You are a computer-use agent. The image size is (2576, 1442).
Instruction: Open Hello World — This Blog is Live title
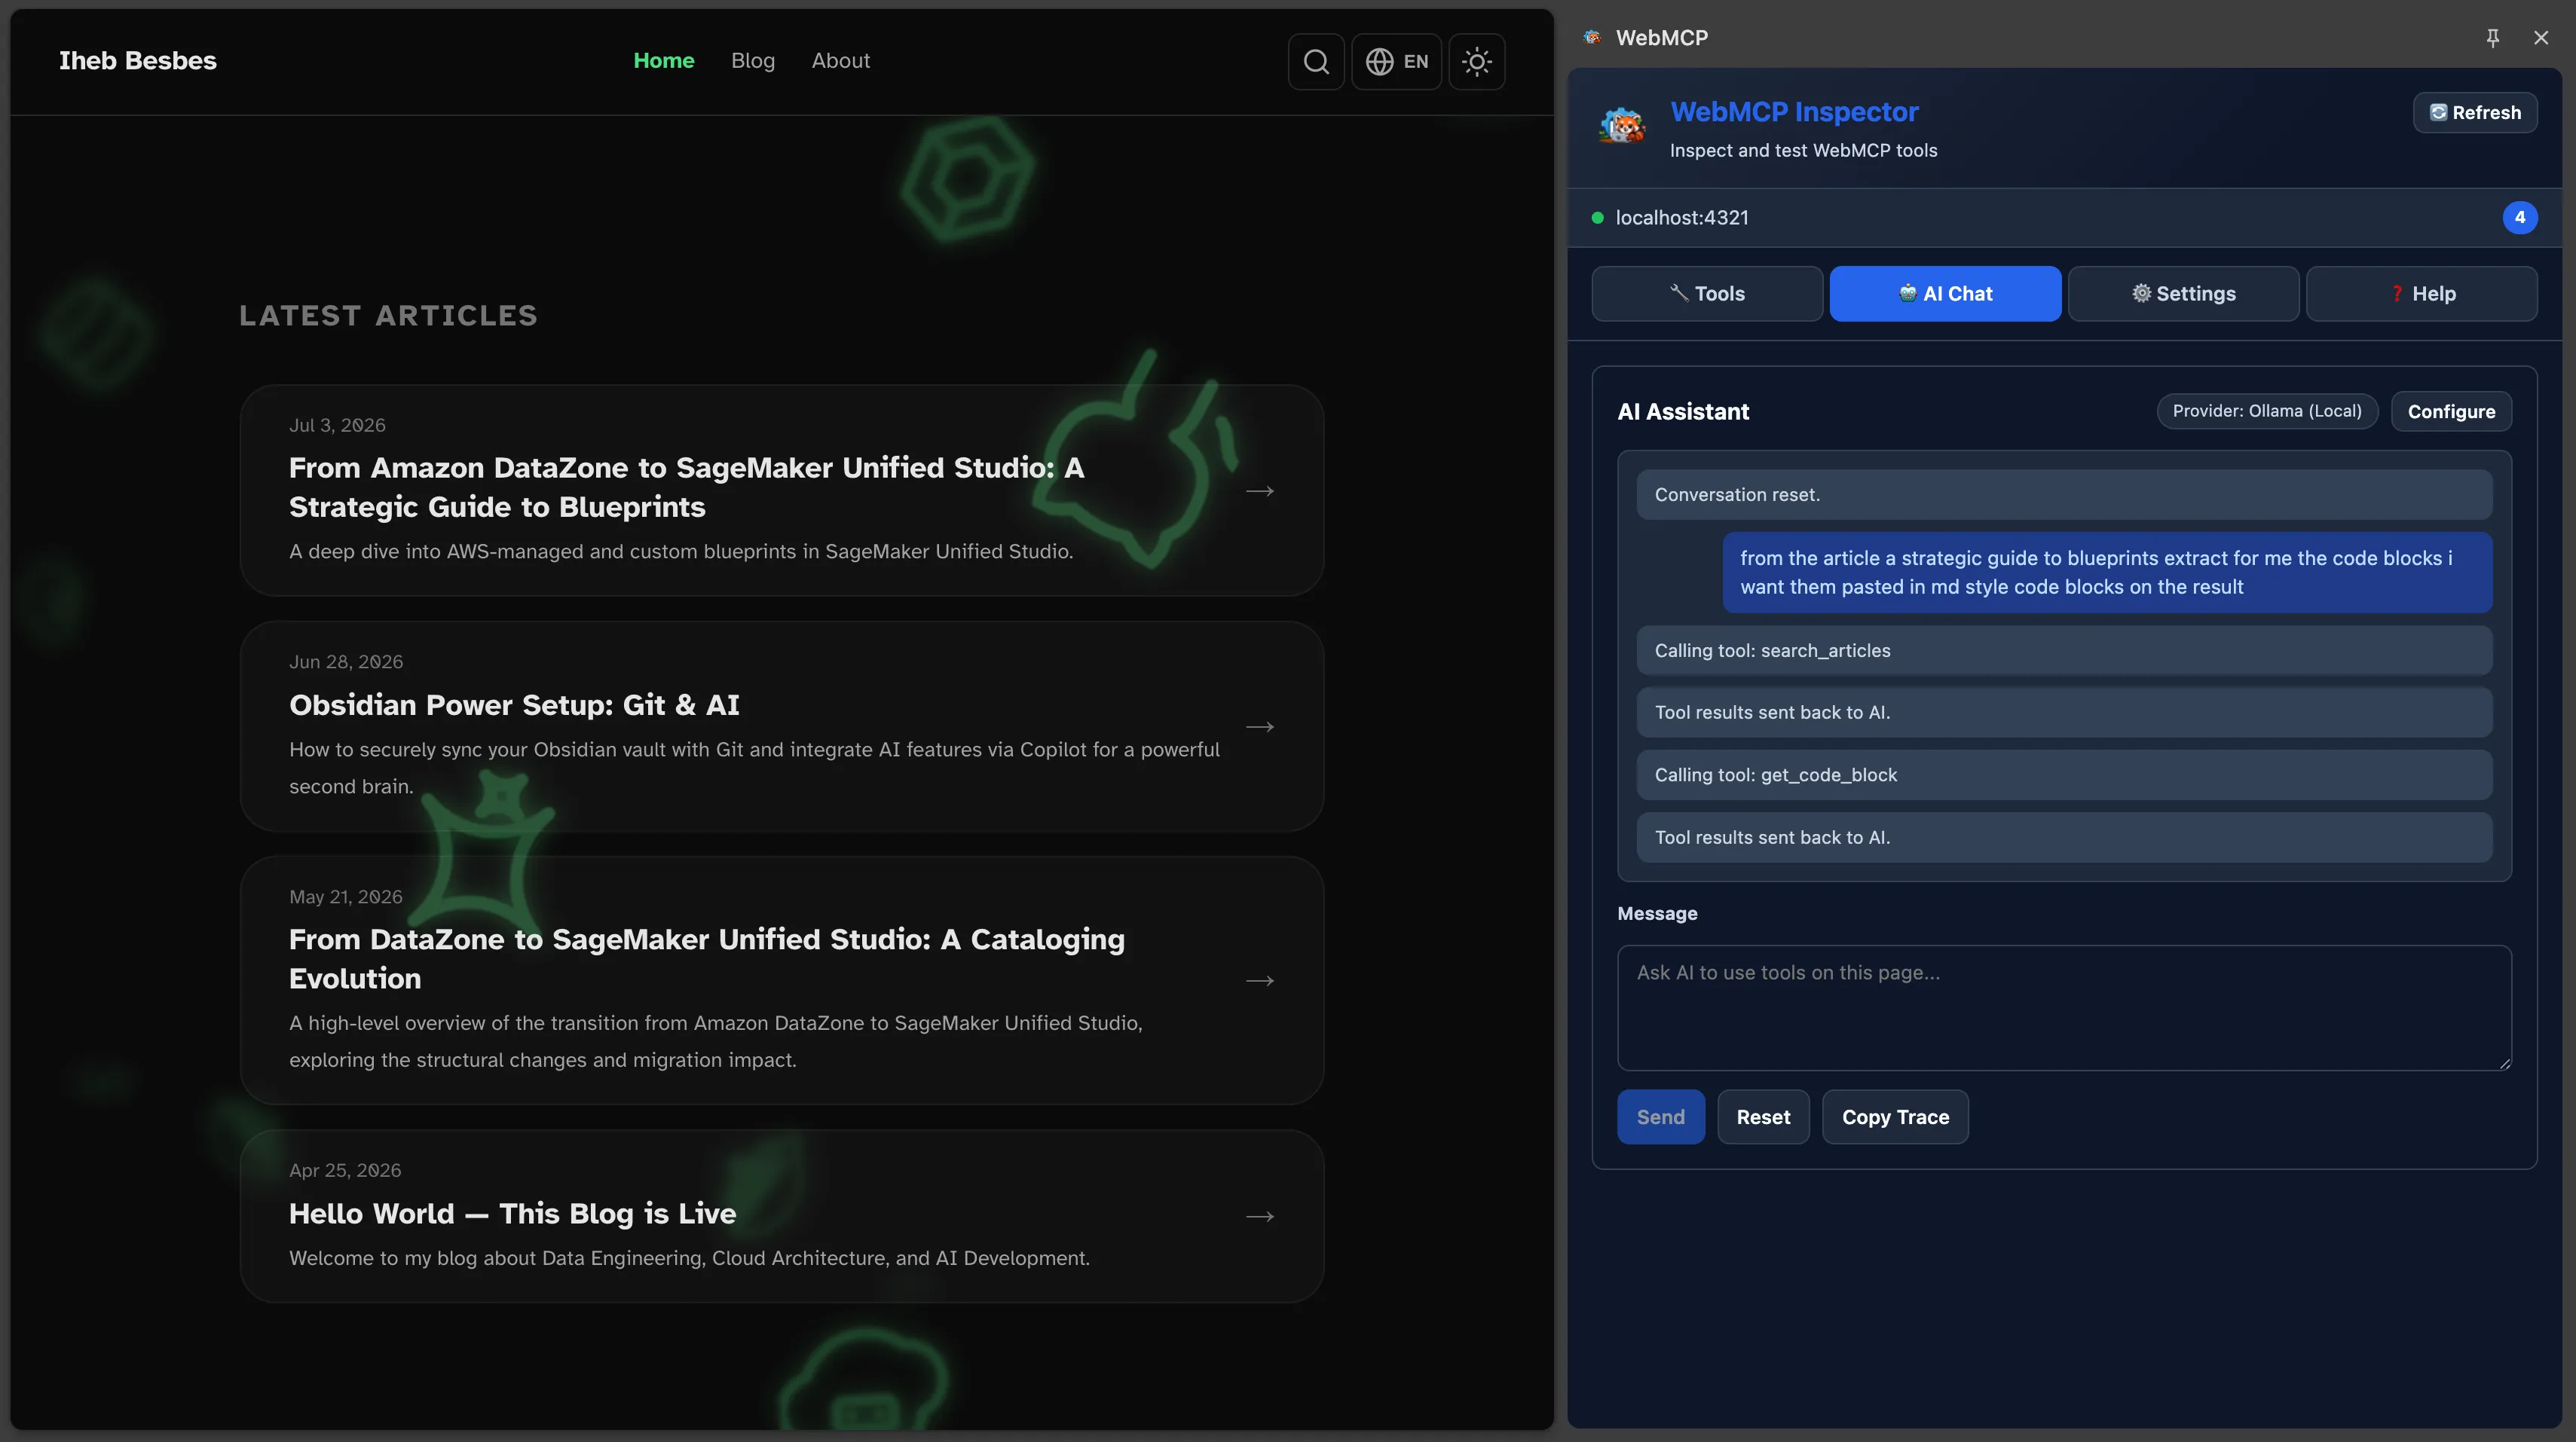[x=512, y=1214]
